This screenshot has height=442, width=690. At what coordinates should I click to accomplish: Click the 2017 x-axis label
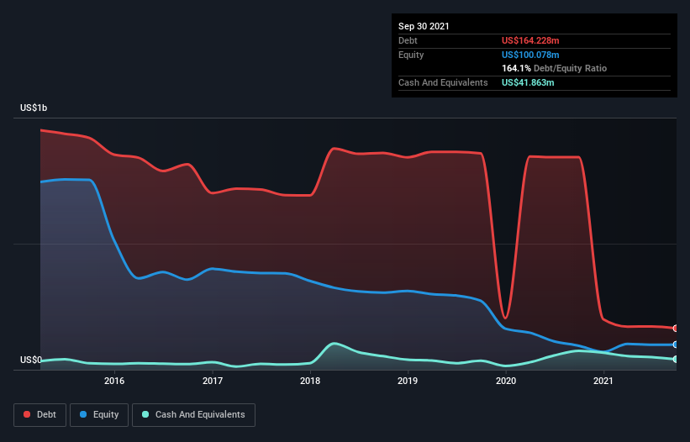tap(213, 381)
